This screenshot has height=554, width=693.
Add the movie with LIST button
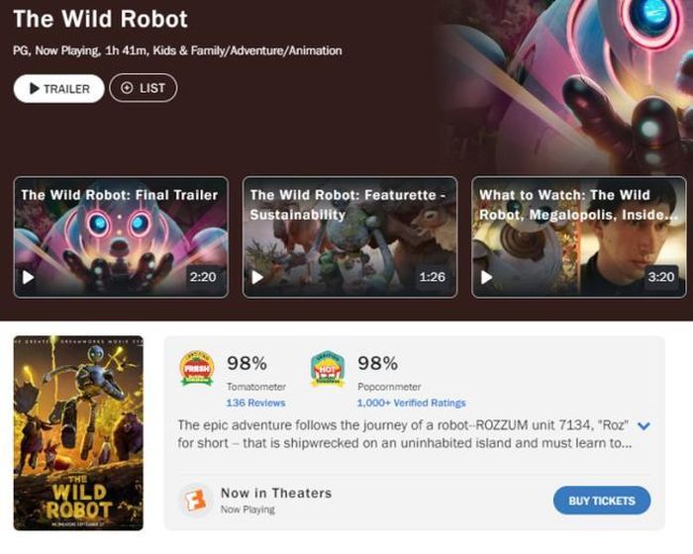[x=144, y=88]
